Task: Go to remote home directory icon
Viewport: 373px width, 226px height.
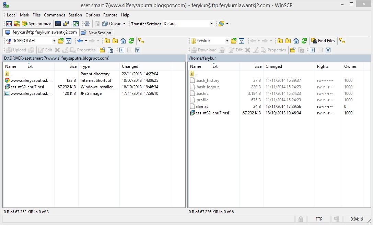Action: pyautogui.click(x=296, y=41)
